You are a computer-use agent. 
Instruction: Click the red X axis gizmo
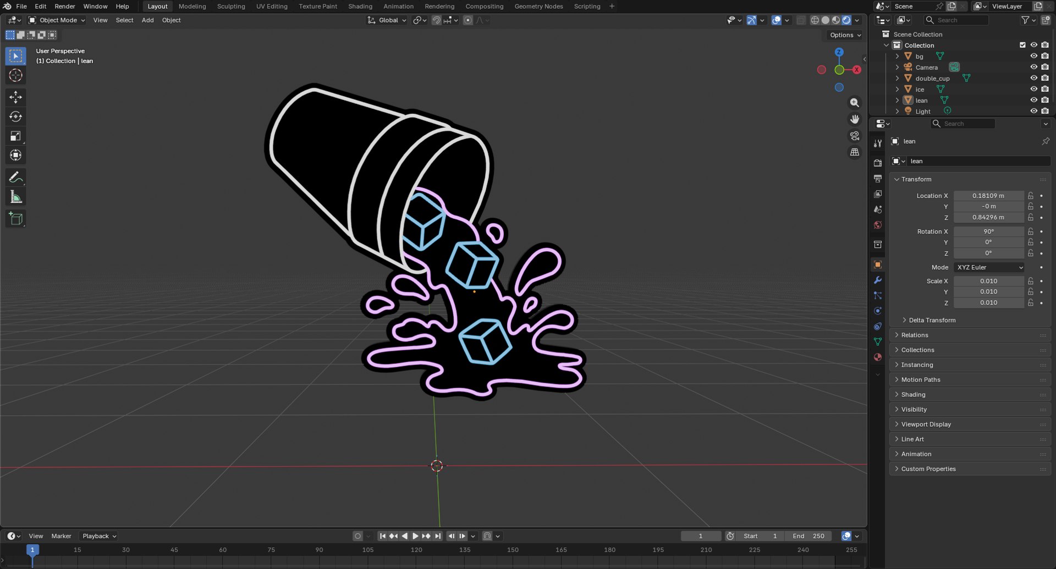click(x=856, y=70)
